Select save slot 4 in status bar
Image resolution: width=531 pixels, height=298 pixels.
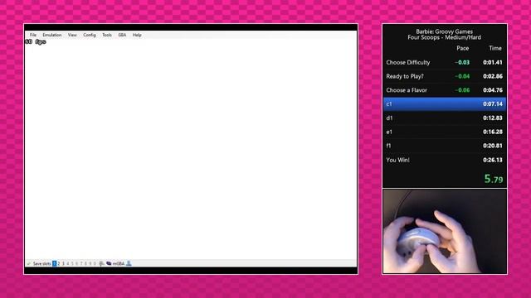68,263
